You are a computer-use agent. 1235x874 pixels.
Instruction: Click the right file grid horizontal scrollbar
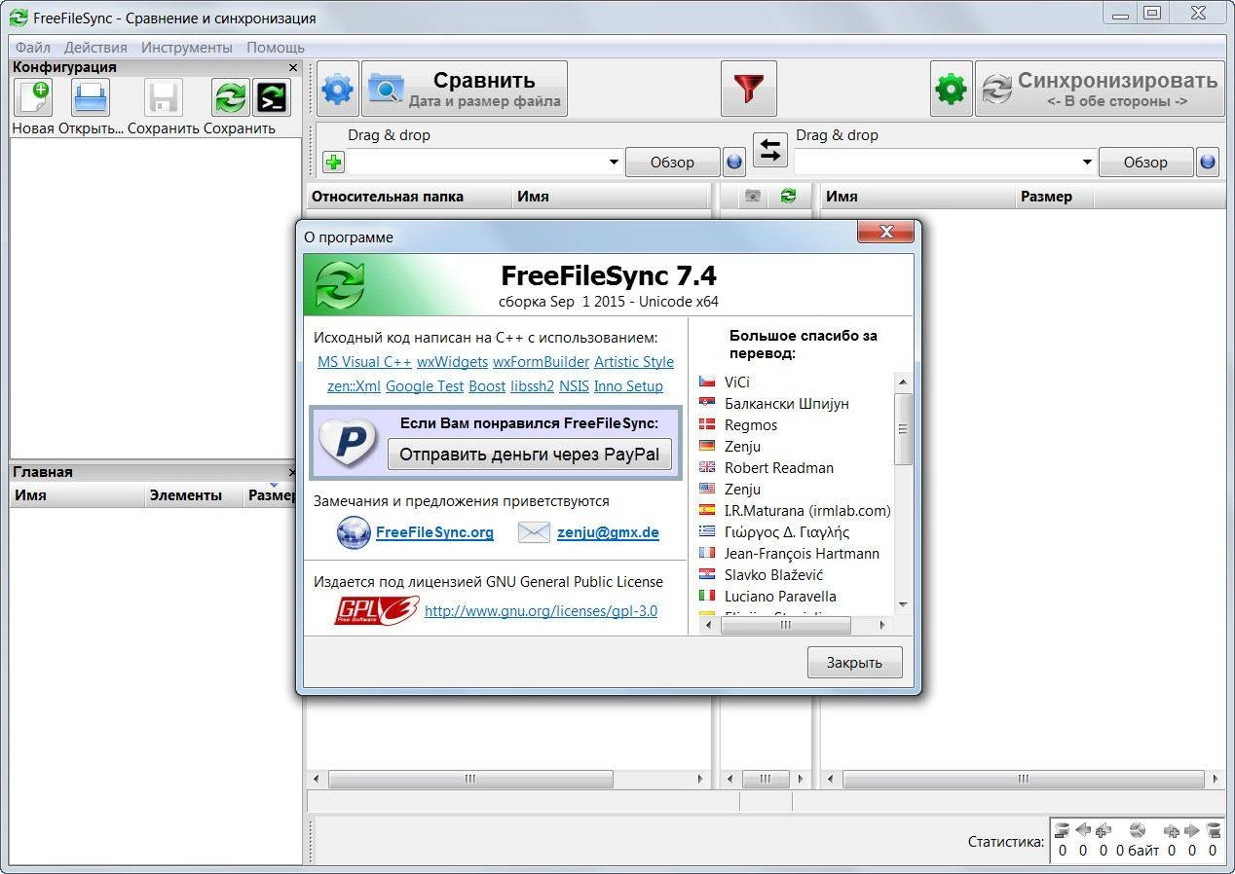point(1023,779)
